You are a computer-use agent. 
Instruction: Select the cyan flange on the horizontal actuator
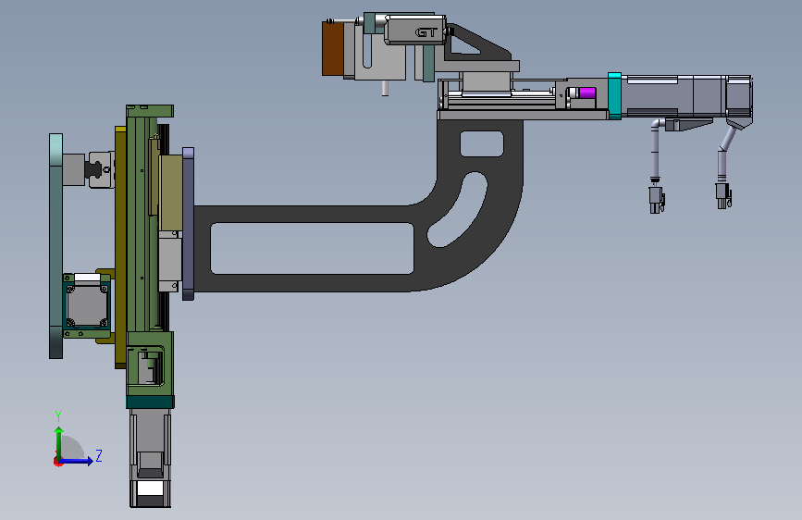[614, 96]
